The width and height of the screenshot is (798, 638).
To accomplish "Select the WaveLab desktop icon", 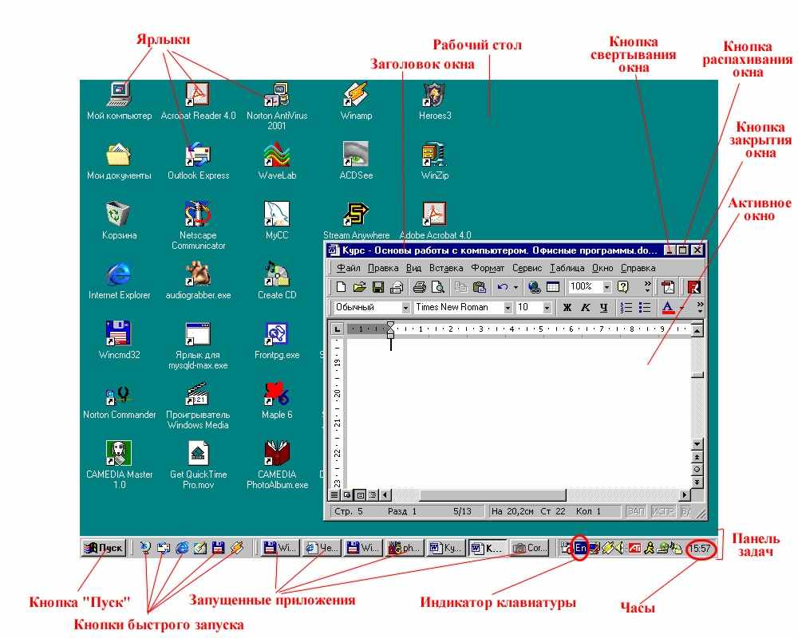I will tap(277, 161).
